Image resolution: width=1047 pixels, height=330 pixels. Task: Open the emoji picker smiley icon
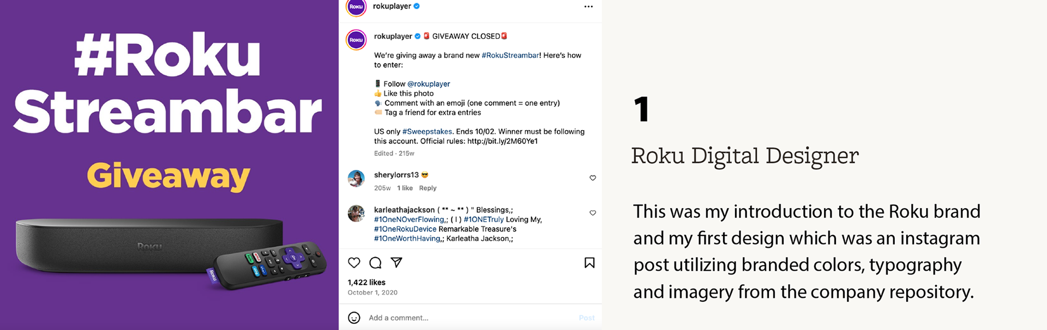pos(354,318)
